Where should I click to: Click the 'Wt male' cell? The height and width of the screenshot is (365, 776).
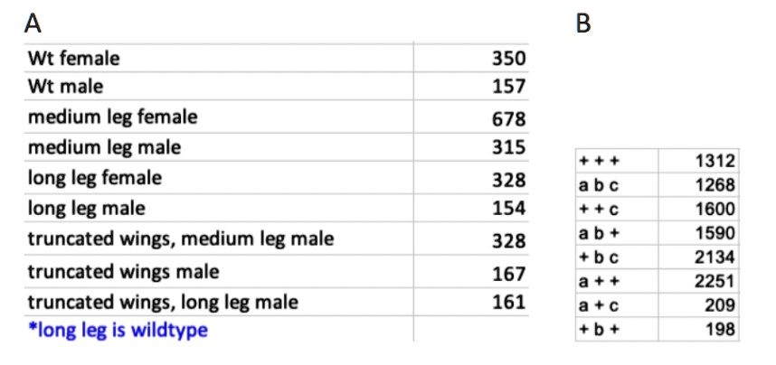click(x=65, y=87)
